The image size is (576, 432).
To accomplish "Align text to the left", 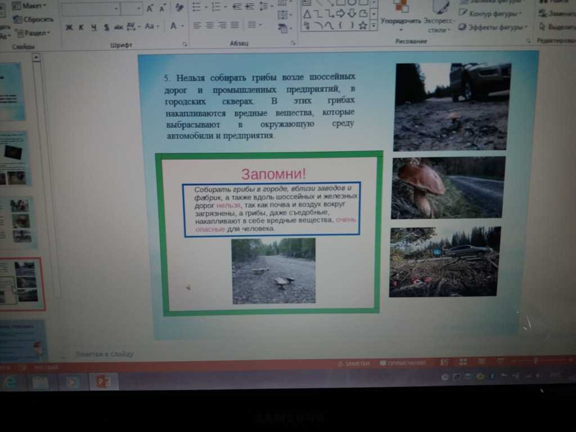I will (x=197, y=25).
